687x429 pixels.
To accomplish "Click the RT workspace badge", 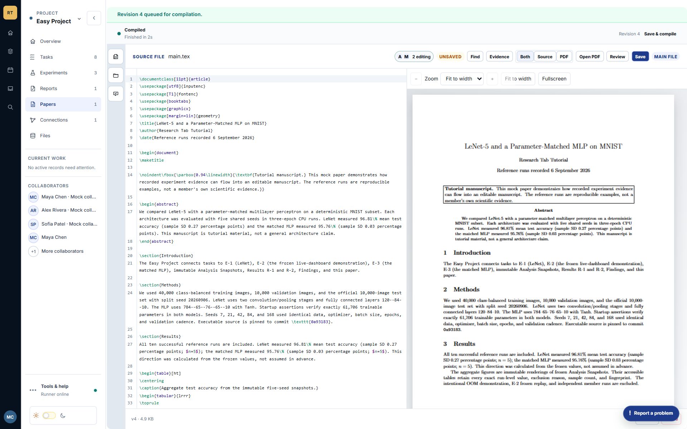I will tap(10, 13).
